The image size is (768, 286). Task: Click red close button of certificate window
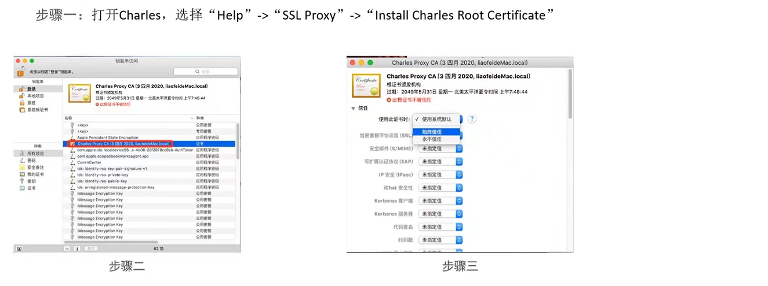coord(353,62)
